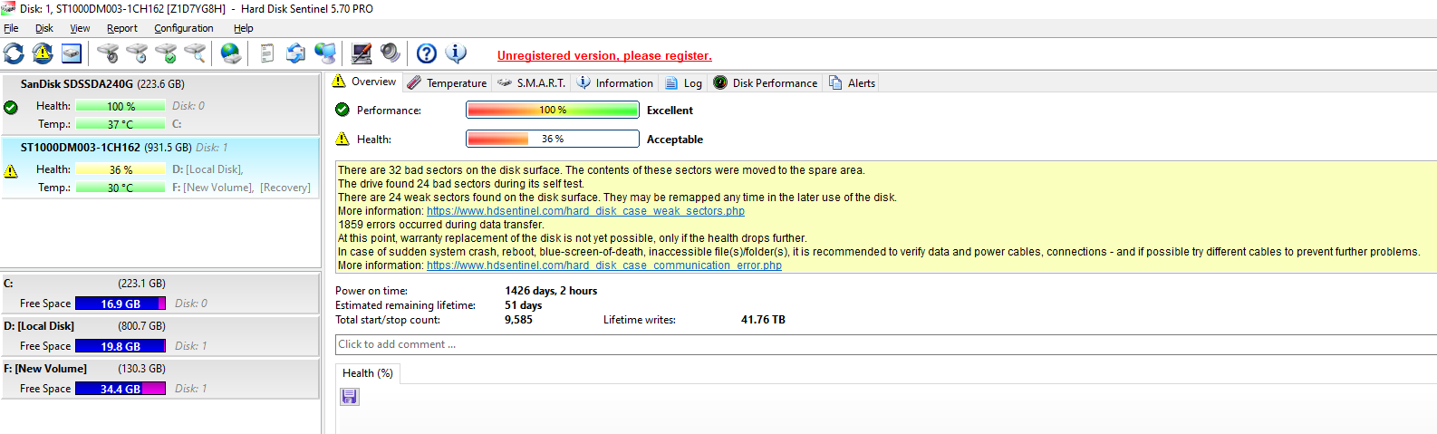Viewport: 1437px width, 434px height.
Task: Click the monitor with pen configuration icon
Action: (x=362, y=53)
